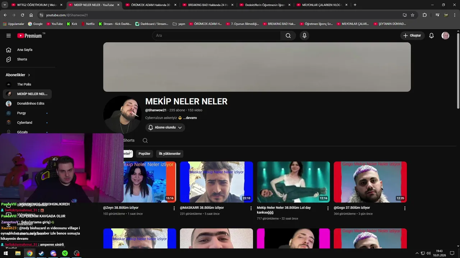The height and width of the screenshot is (258, 460).
Task: Open @MASKARR 38.Bölüm izliyor video thumbnail
Action: (x=216, y=182)
